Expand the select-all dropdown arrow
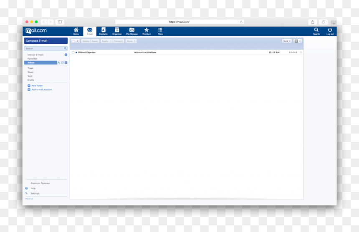The image size is (359, 232). pyautogui.click(x=78, y=41)
